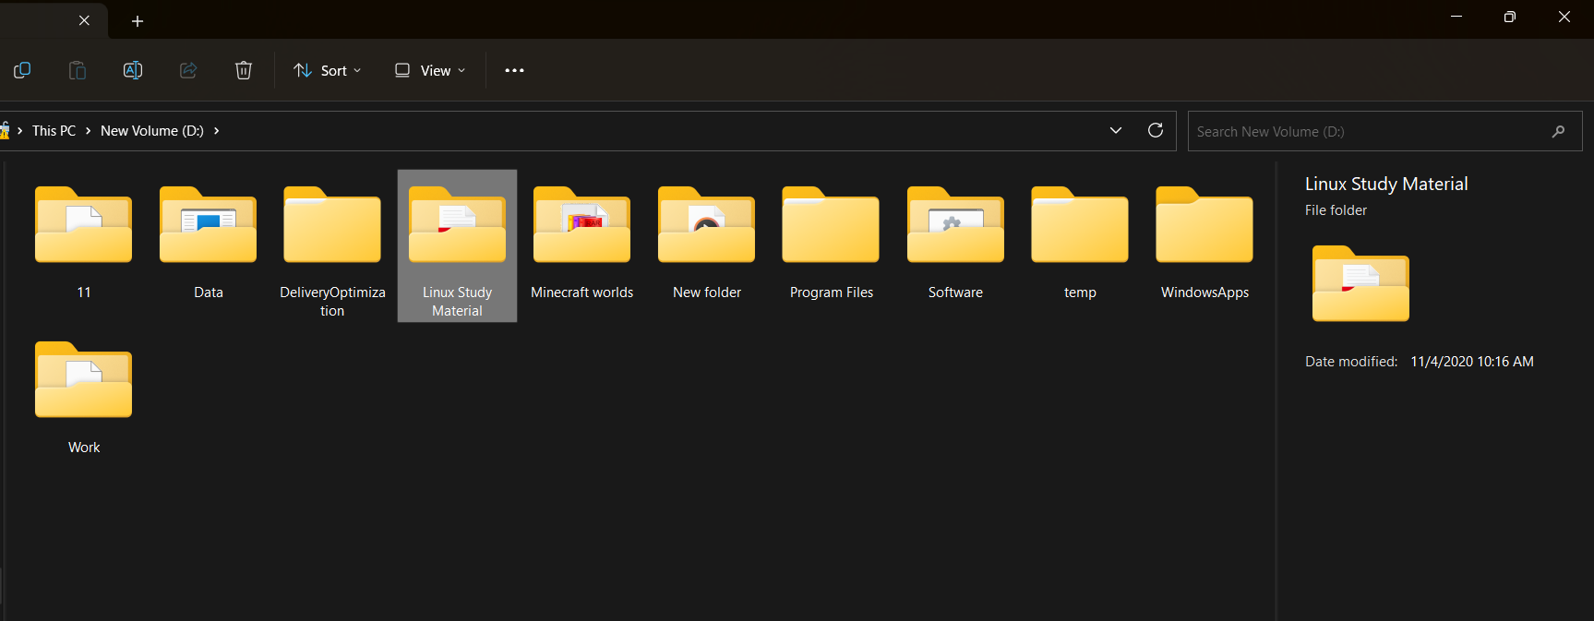Click the 'Program Files' label

point(832,293)
